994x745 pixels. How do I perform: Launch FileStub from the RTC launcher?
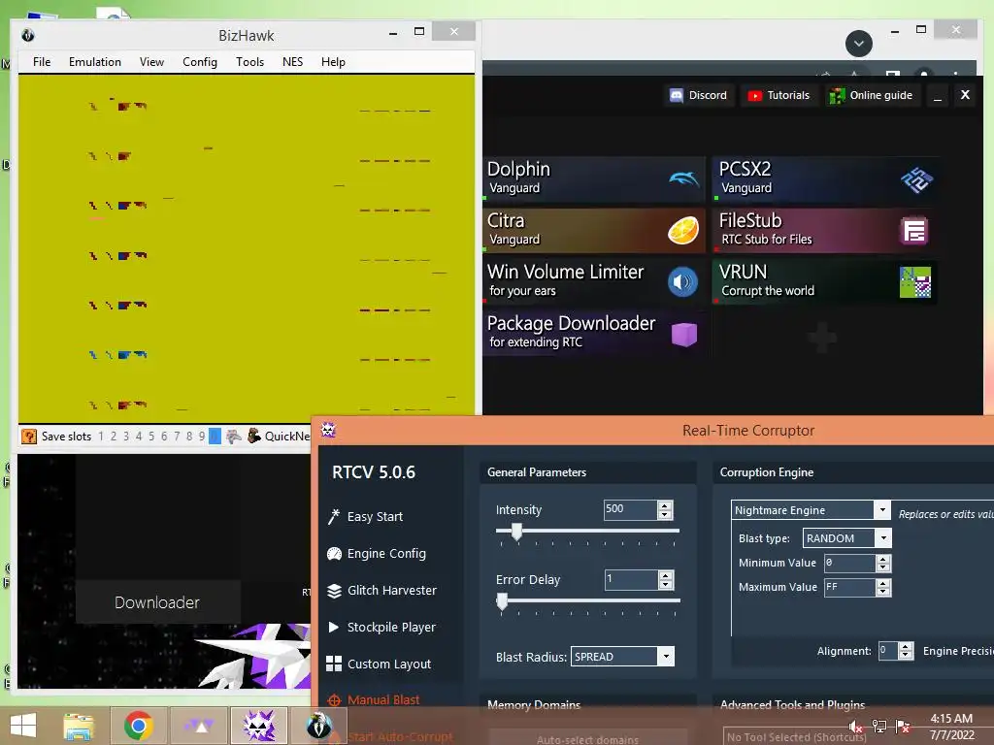[x=825, y=231]
